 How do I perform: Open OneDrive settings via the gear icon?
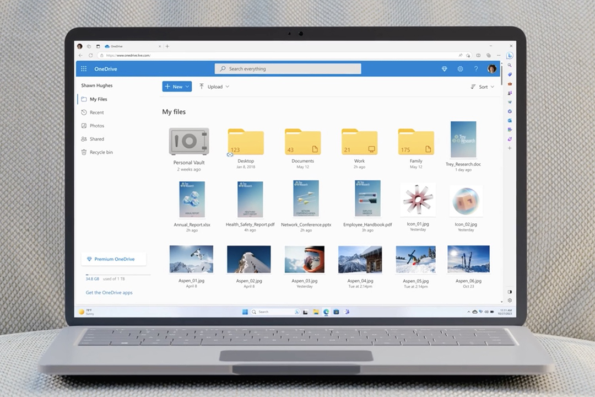pyautogui.click(x=461, y=68)
